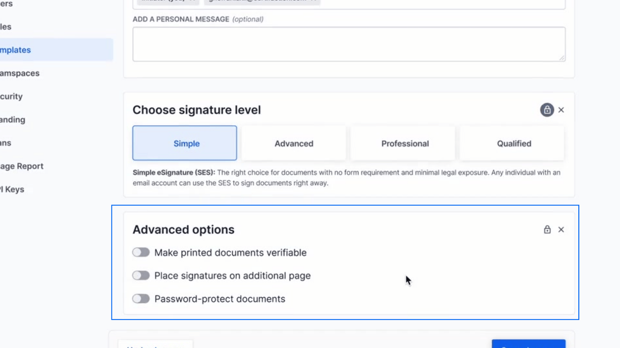
Task: Open the Security sidebar page
Action: [11, 96]
